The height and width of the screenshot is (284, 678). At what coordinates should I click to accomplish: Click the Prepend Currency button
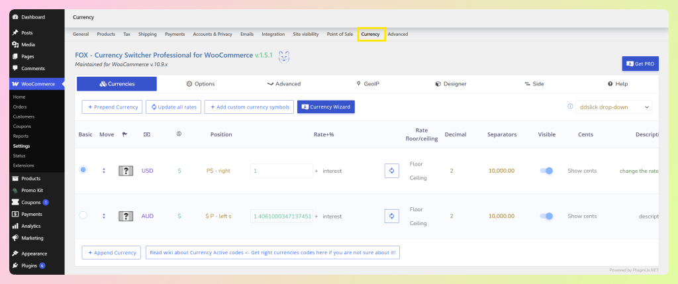(x=112, y=107)
